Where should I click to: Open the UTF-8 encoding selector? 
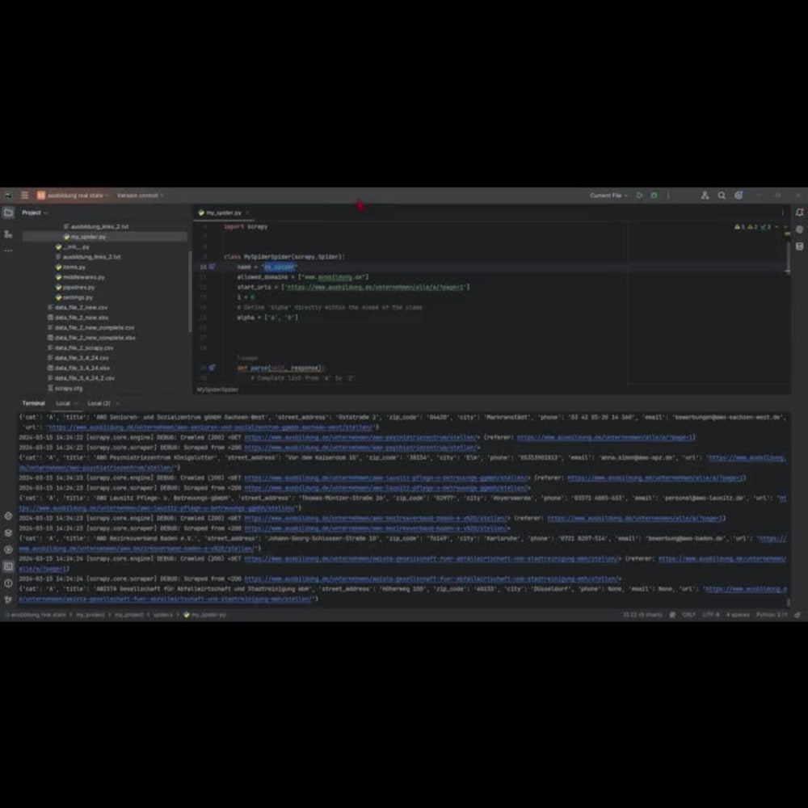point(710,615)
